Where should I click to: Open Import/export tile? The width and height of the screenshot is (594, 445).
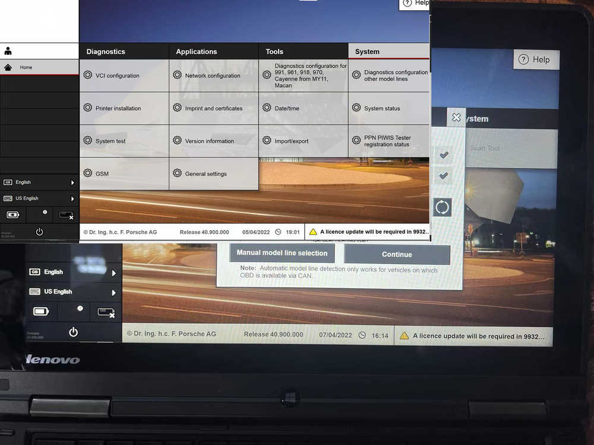point(304,141)
